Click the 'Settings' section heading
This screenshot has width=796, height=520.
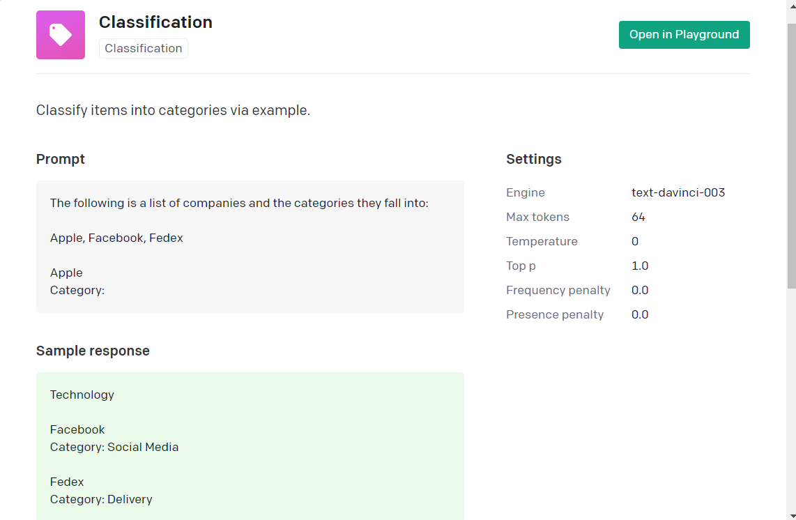533,160
